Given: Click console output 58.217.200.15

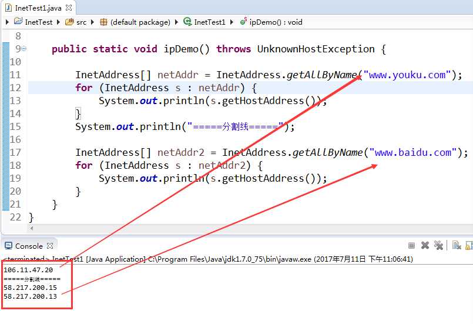Looking at the screenshot, I should click(x=30, y=288).
